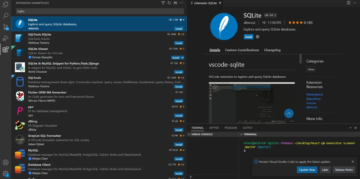Close the bottom terminal panel
Image resolution: width=360 pixels, height=179 pixels.
[x=355, y=128]
